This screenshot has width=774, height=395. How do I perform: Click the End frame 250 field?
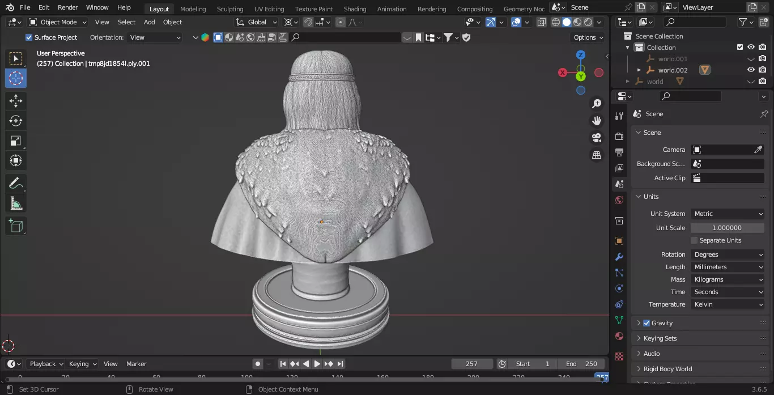coord(581,364)
